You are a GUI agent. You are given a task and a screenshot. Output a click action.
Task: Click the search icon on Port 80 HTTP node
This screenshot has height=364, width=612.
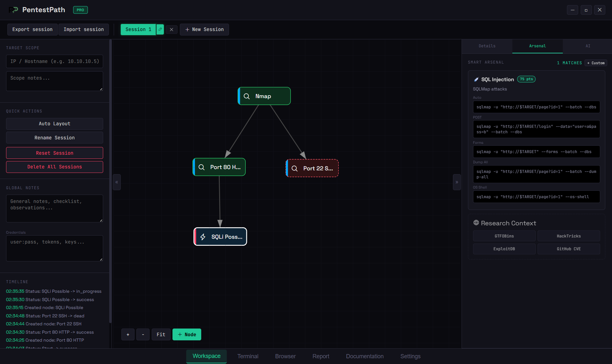[x=202, y=167]
